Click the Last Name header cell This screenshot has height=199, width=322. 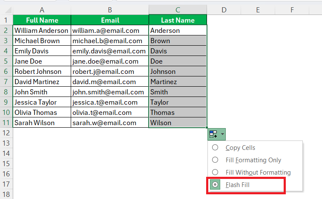[178, 20]
